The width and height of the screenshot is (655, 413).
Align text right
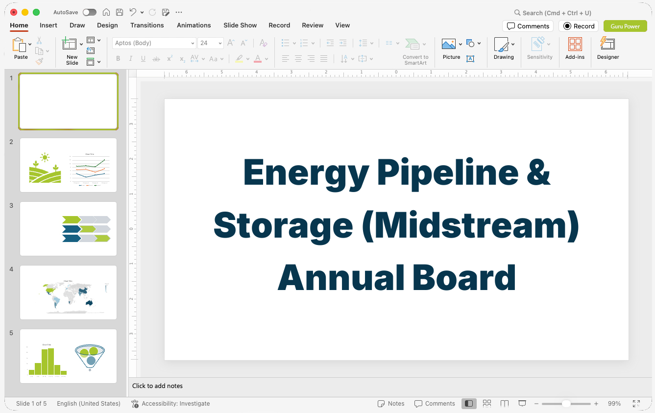(311, 59)
